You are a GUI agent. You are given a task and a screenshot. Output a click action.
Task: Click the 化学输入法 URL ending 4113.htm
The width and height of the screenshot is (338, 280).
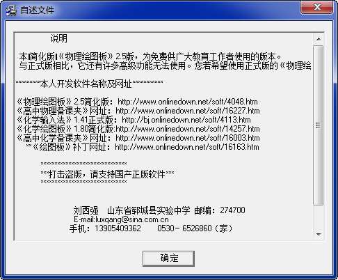click(x=186, y=120)
